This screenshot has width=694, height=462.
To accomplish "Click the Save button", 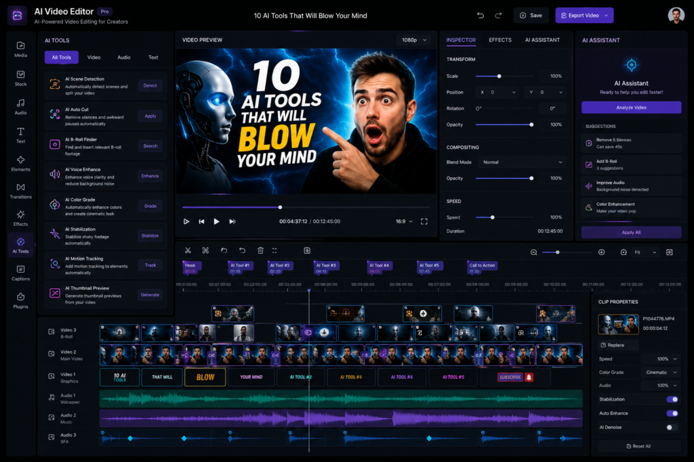I will click(x=531, y=16).
